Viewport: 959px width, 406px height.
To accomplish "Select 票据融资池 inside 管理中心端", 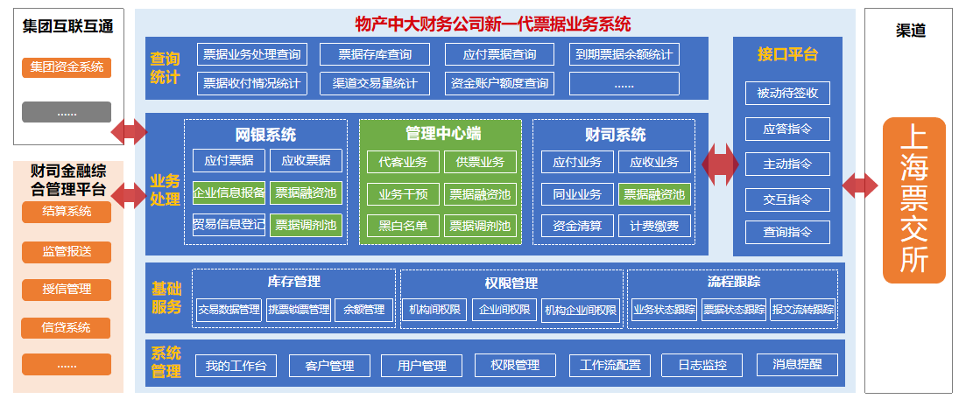I will 480,194.
